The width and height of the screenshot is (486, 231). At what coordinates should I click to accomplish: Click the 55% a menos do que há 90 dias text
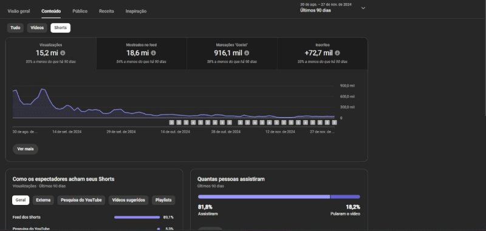coord(51,62)
